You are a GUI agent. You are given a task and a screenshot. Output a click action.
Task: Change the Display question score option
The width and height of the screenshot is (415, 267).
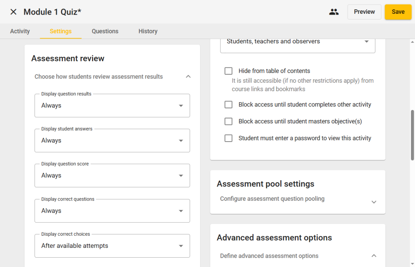(112, 175)
